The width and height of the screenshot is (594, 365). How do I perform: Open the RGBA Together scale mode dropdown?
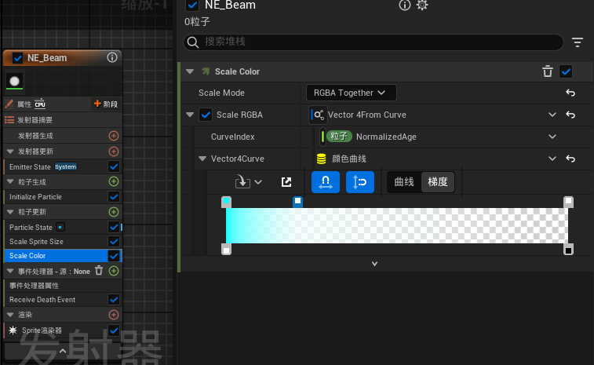click(x=352, y=93)
